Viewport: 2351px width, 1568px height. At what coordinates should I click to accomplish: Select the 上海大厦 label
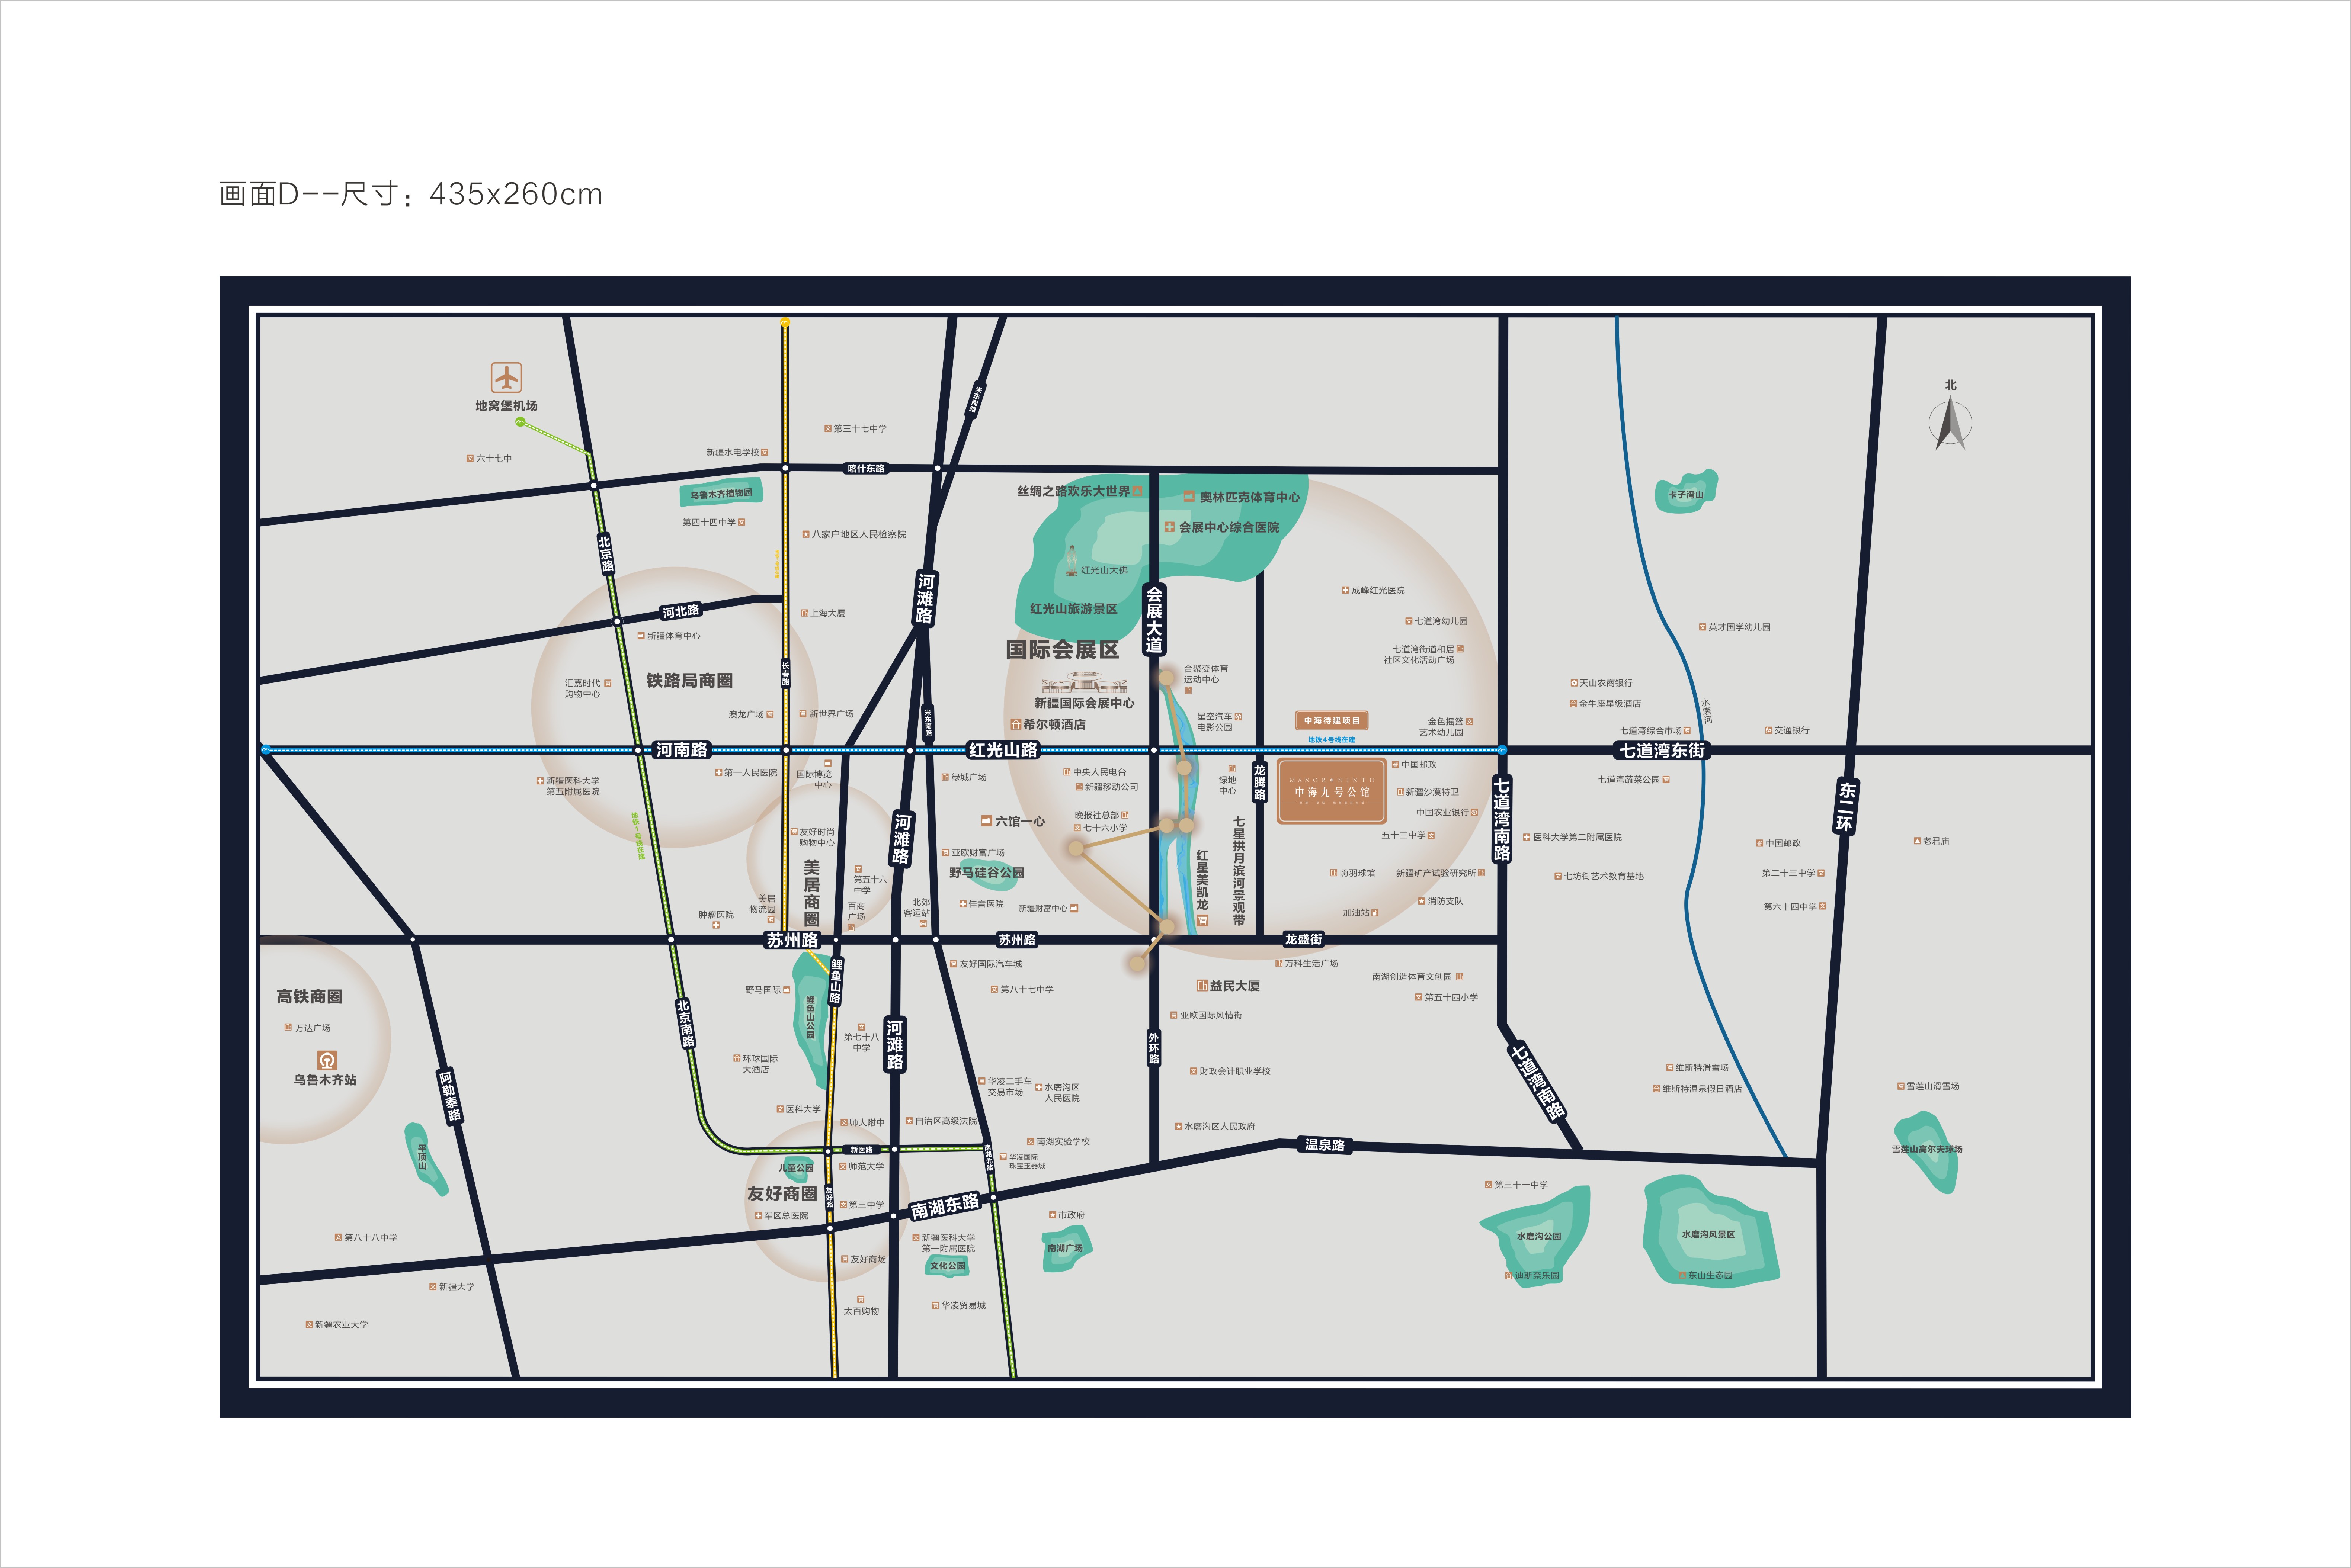827,613
